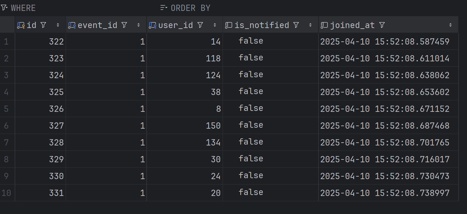Select row number 5 in the gutter
Image resolution: width=467 pixels, height=214 pixels.
coord(7,109)
